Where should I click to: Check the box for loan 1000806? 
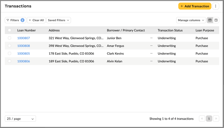tap(9, 61)
